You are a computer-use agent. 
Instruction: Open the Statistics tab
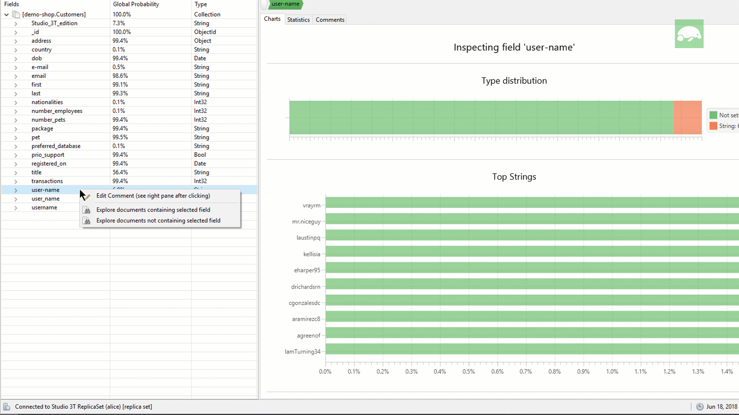298,20
